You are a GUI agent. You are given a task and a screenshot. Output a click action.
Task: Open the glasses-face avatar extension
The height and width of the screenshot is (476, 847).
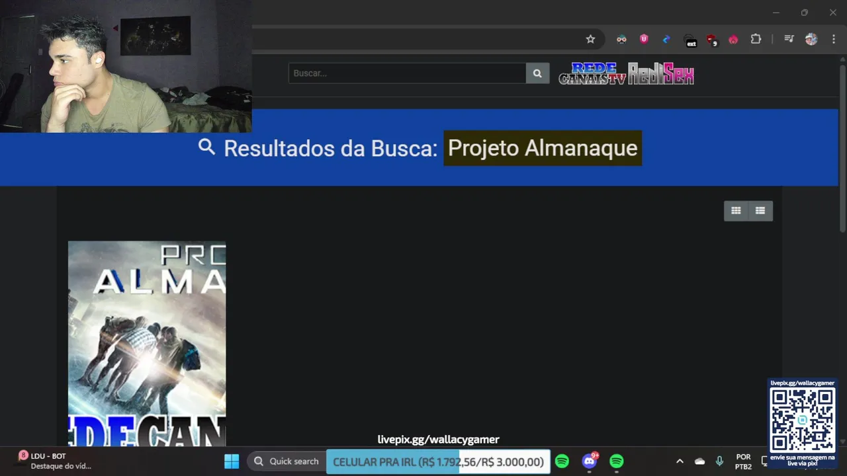621,39
